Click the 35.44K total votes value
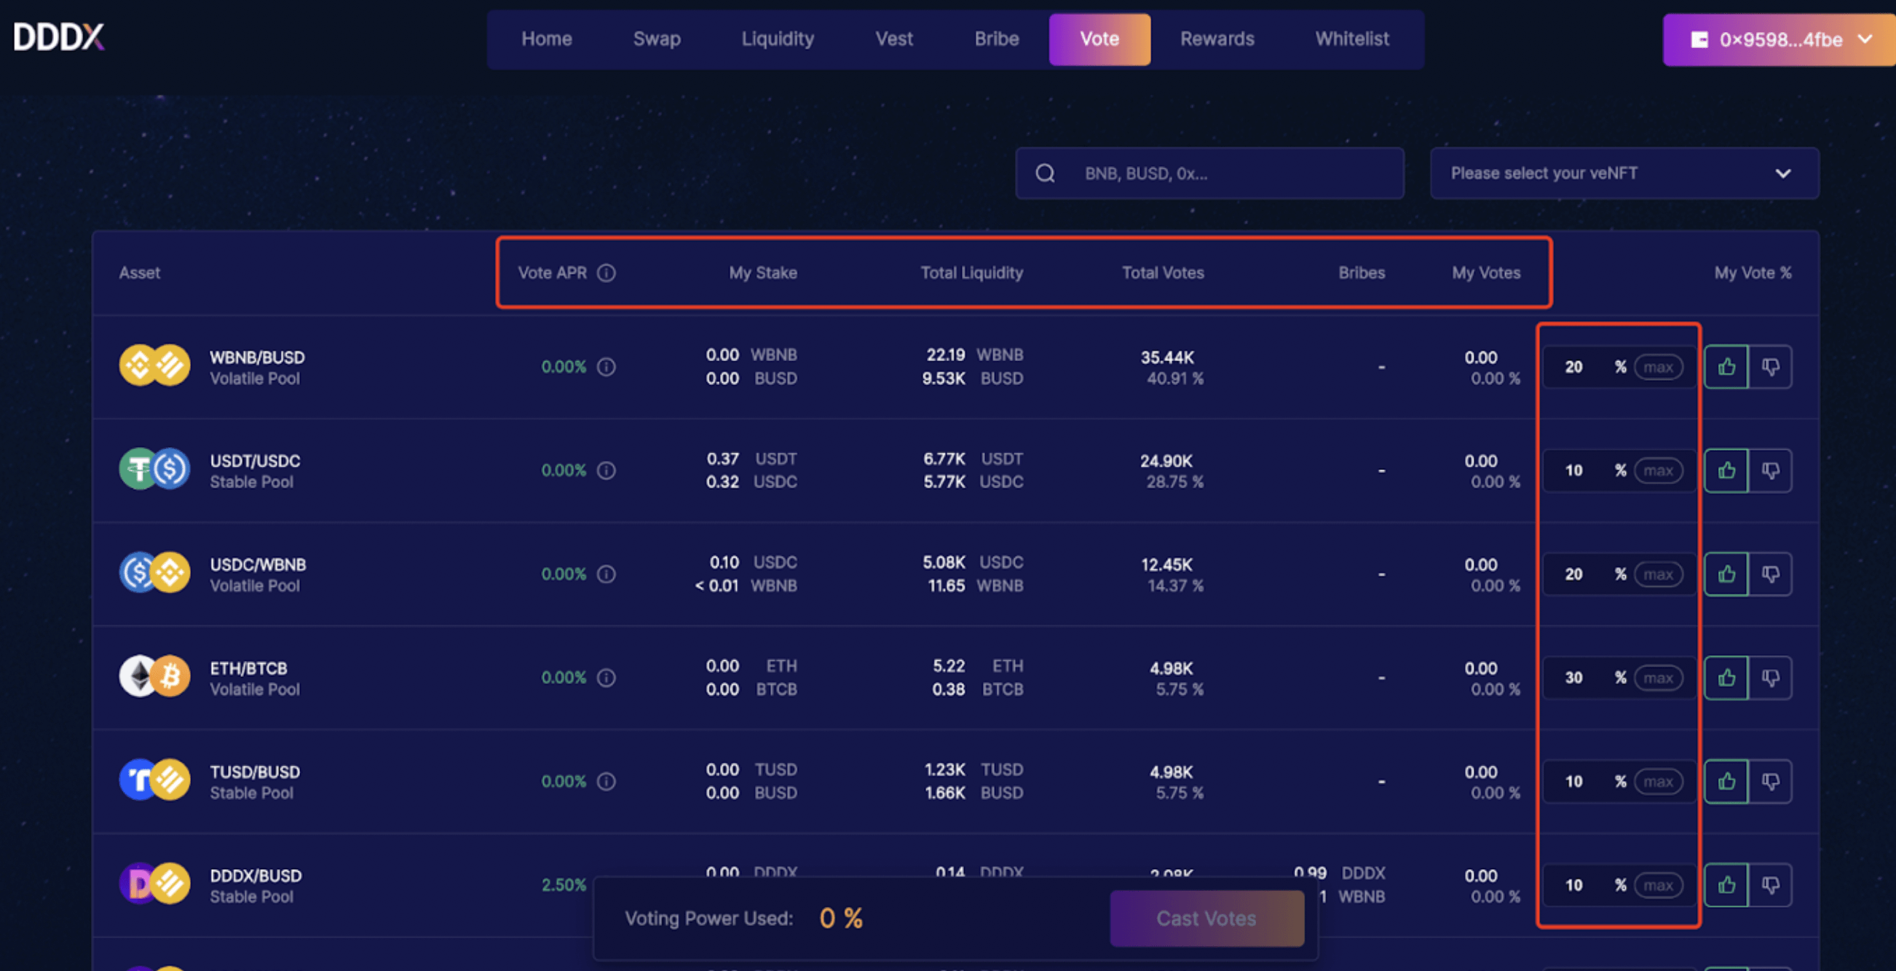 pyautogui.click(x=1167, y=357)
